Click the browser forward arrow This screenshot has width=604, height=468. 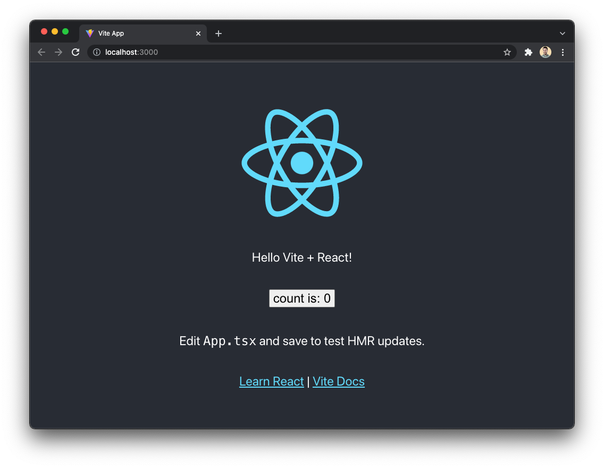58,52
